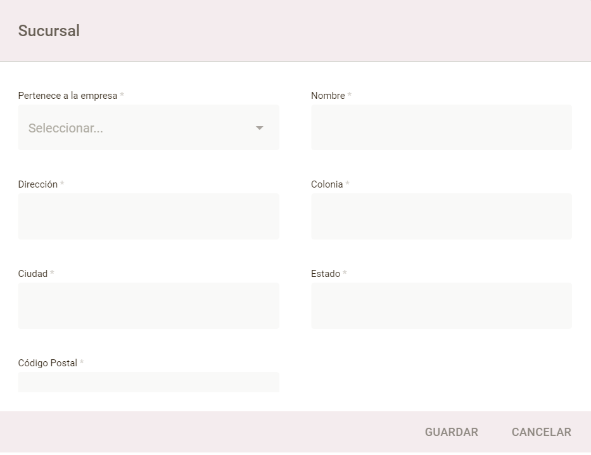Click the 'Nombre' field label

[x=327, y=96]
